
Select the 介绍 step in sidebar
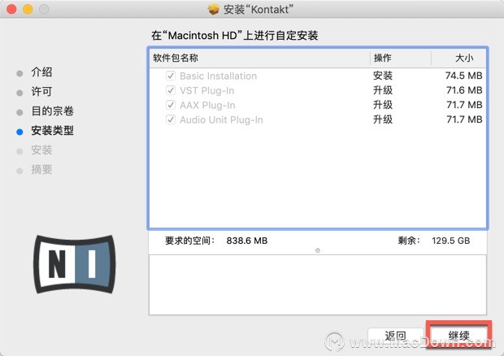pos(41,72)
